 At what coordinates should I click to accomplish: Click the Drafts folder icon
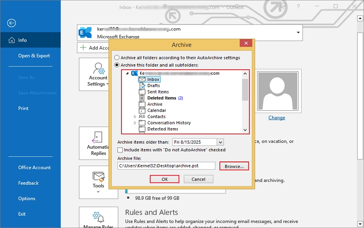pyautogui.click(x=142, y=86)
